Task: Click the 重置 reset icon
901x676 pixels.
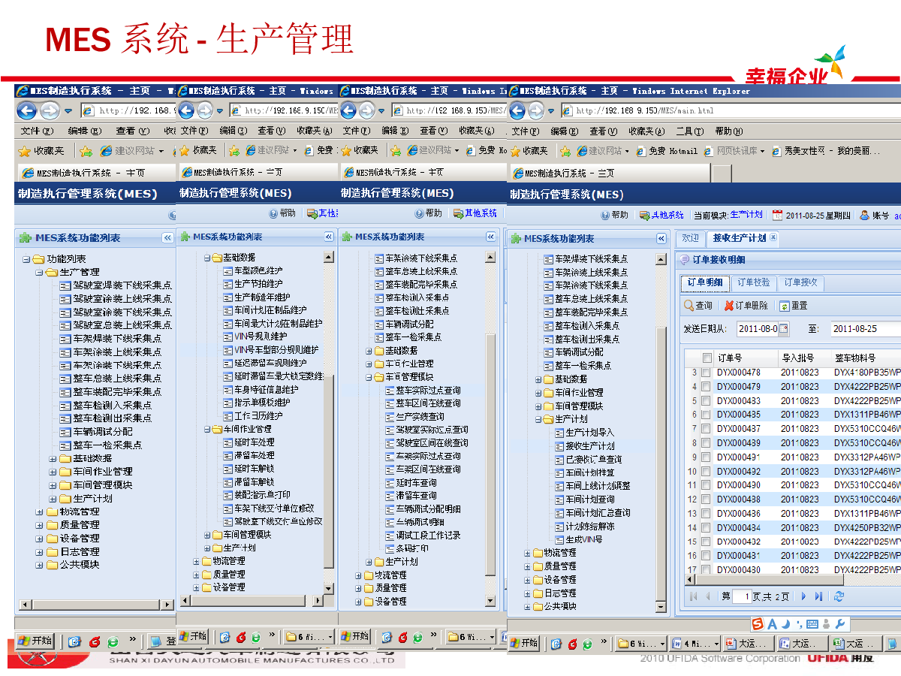Action: click(785, 306)
